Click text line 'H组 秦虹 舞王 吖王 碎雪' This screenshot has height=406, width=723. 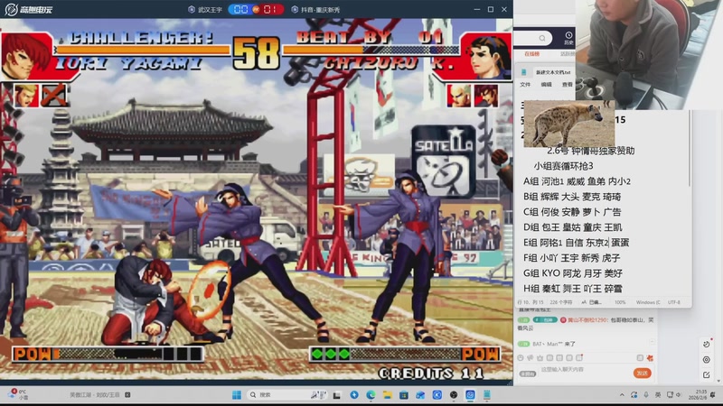(x=573, y=288)
